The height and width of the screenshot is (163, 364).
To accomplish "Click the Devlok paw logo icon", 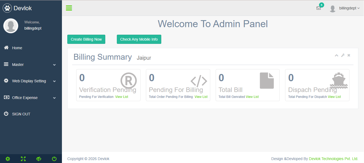I will (7, 8).
